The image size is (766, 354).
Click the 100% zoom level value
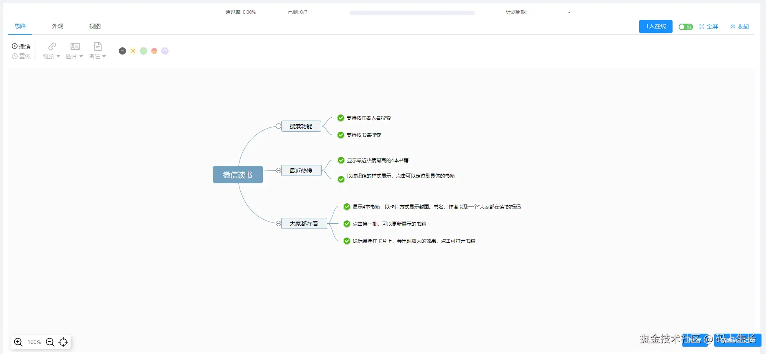pyautogui.click(x=34, y=342)
